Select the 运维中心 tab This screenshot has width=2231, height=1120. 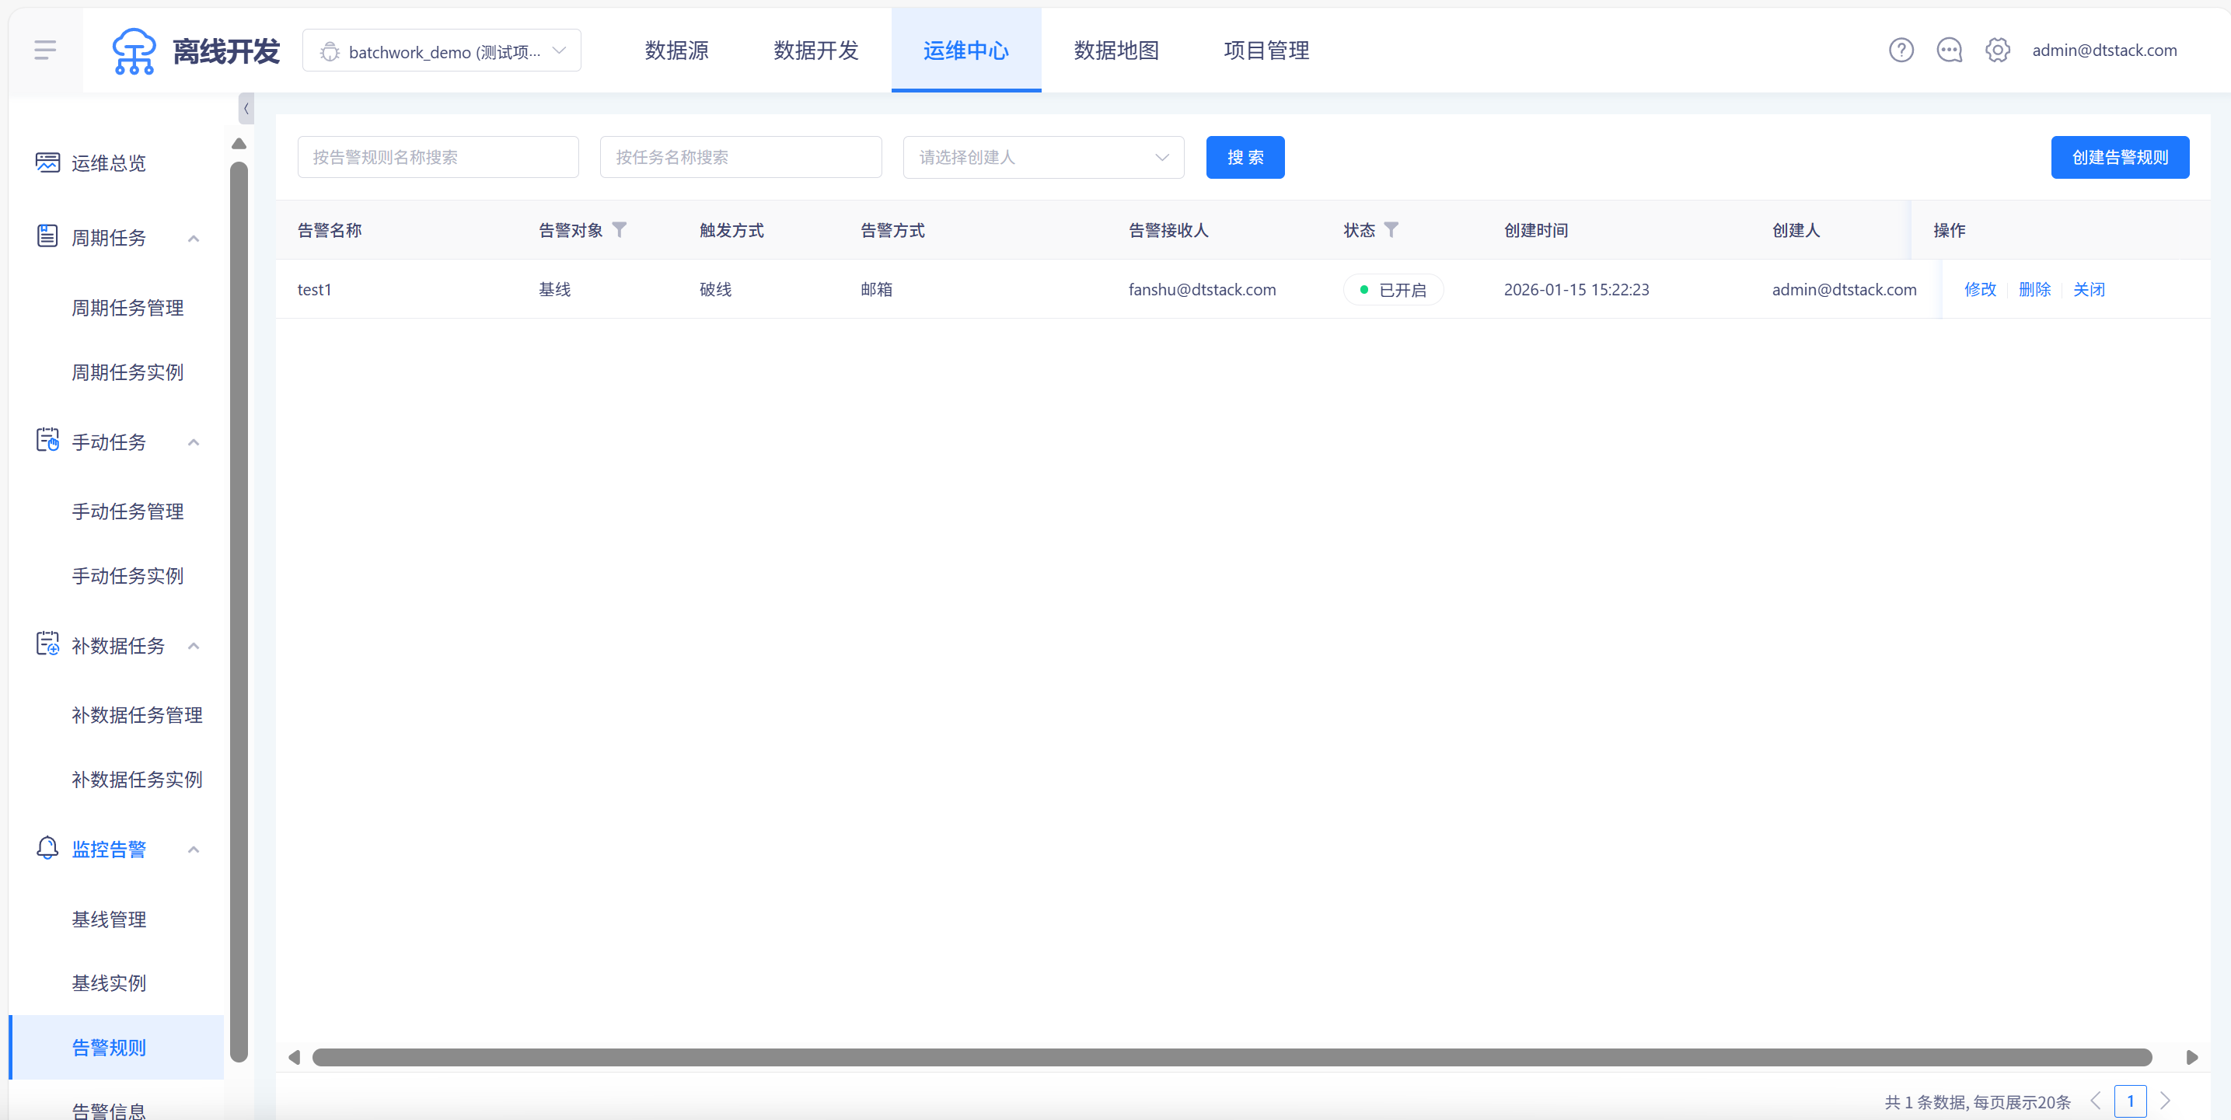pyautogui.click(x=965, y=51)
